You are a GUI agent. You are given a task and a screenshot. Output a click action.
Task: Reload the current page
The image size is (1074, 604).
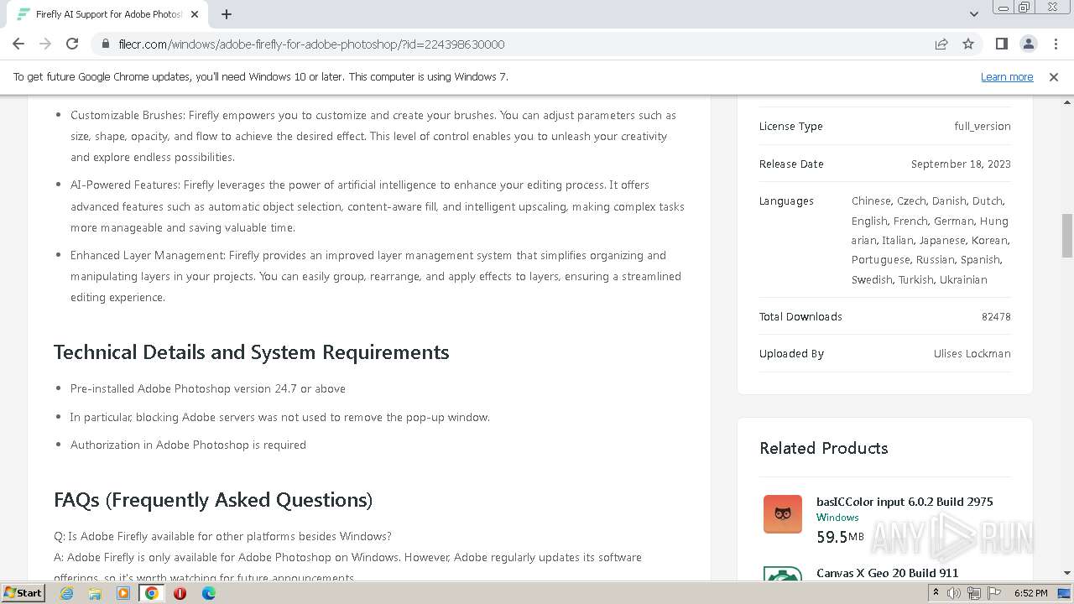(x=72, y=44)
